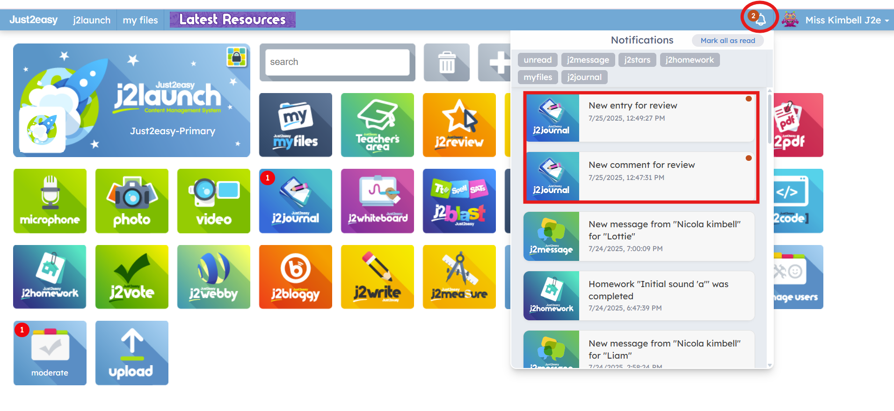This screenshot has width=894, height=411.
Task: Click the trash bin icon
Action: [447, 63]
